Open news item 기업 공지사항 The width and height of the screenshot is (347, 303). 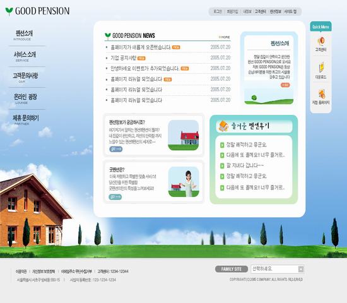(x=123, y=58)
